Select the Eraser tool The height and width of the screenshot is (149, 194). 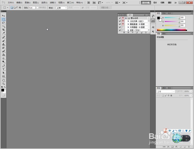tap(3, 51)
